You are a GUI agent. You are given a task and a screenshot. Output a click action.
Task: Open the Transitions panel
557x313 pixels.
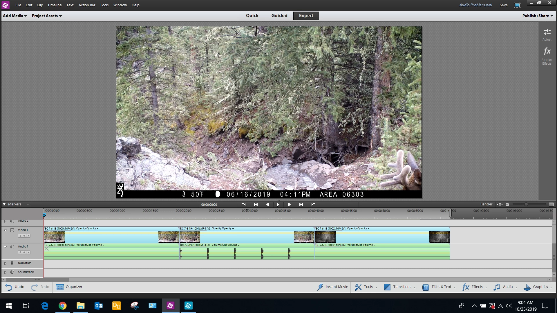pos(387,287)
